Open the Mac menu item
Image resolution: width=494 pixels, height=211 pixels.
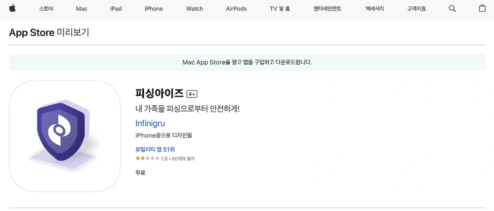[x=82, y=9]
